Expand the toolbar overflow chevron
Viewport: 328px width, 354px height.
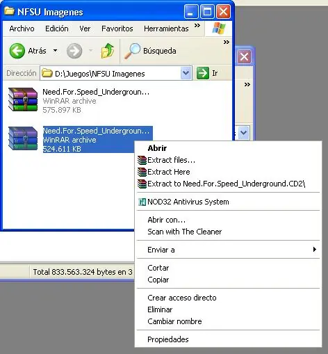[227, 42]
